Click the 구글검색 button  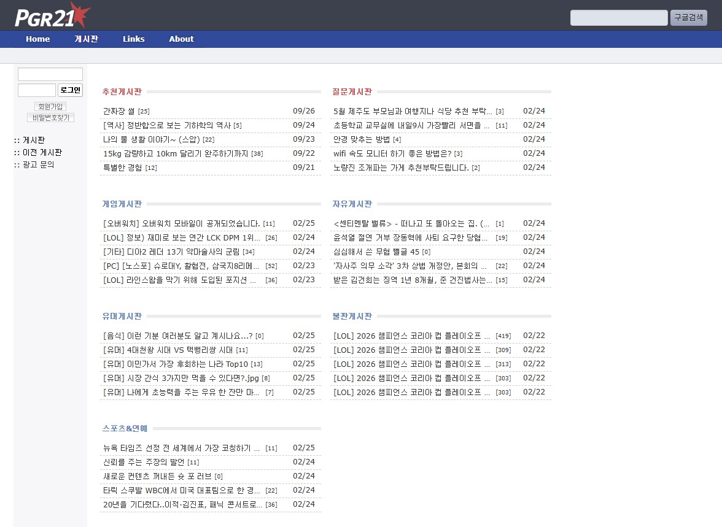[x=688, y=18]
